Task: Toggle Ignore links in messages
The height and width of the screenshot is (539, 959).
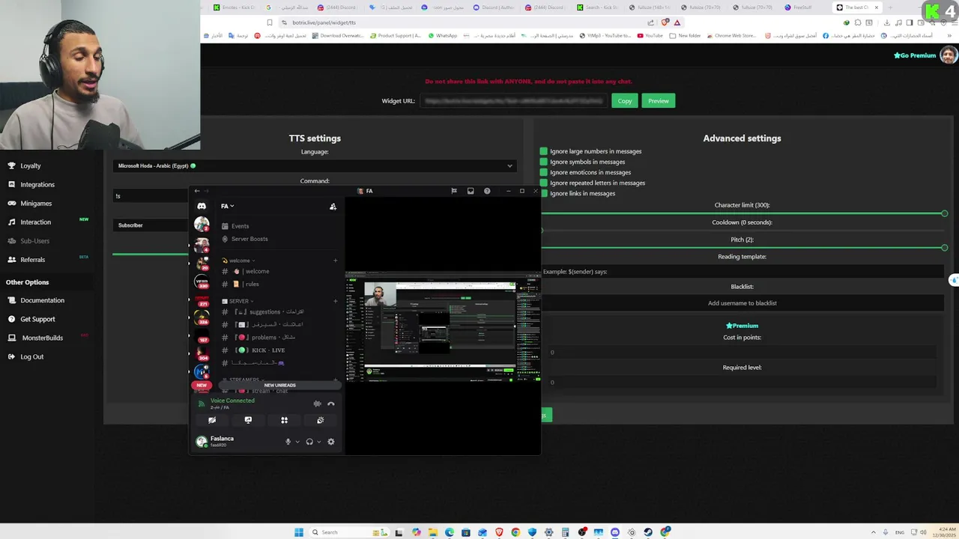Action: (544, 193)
